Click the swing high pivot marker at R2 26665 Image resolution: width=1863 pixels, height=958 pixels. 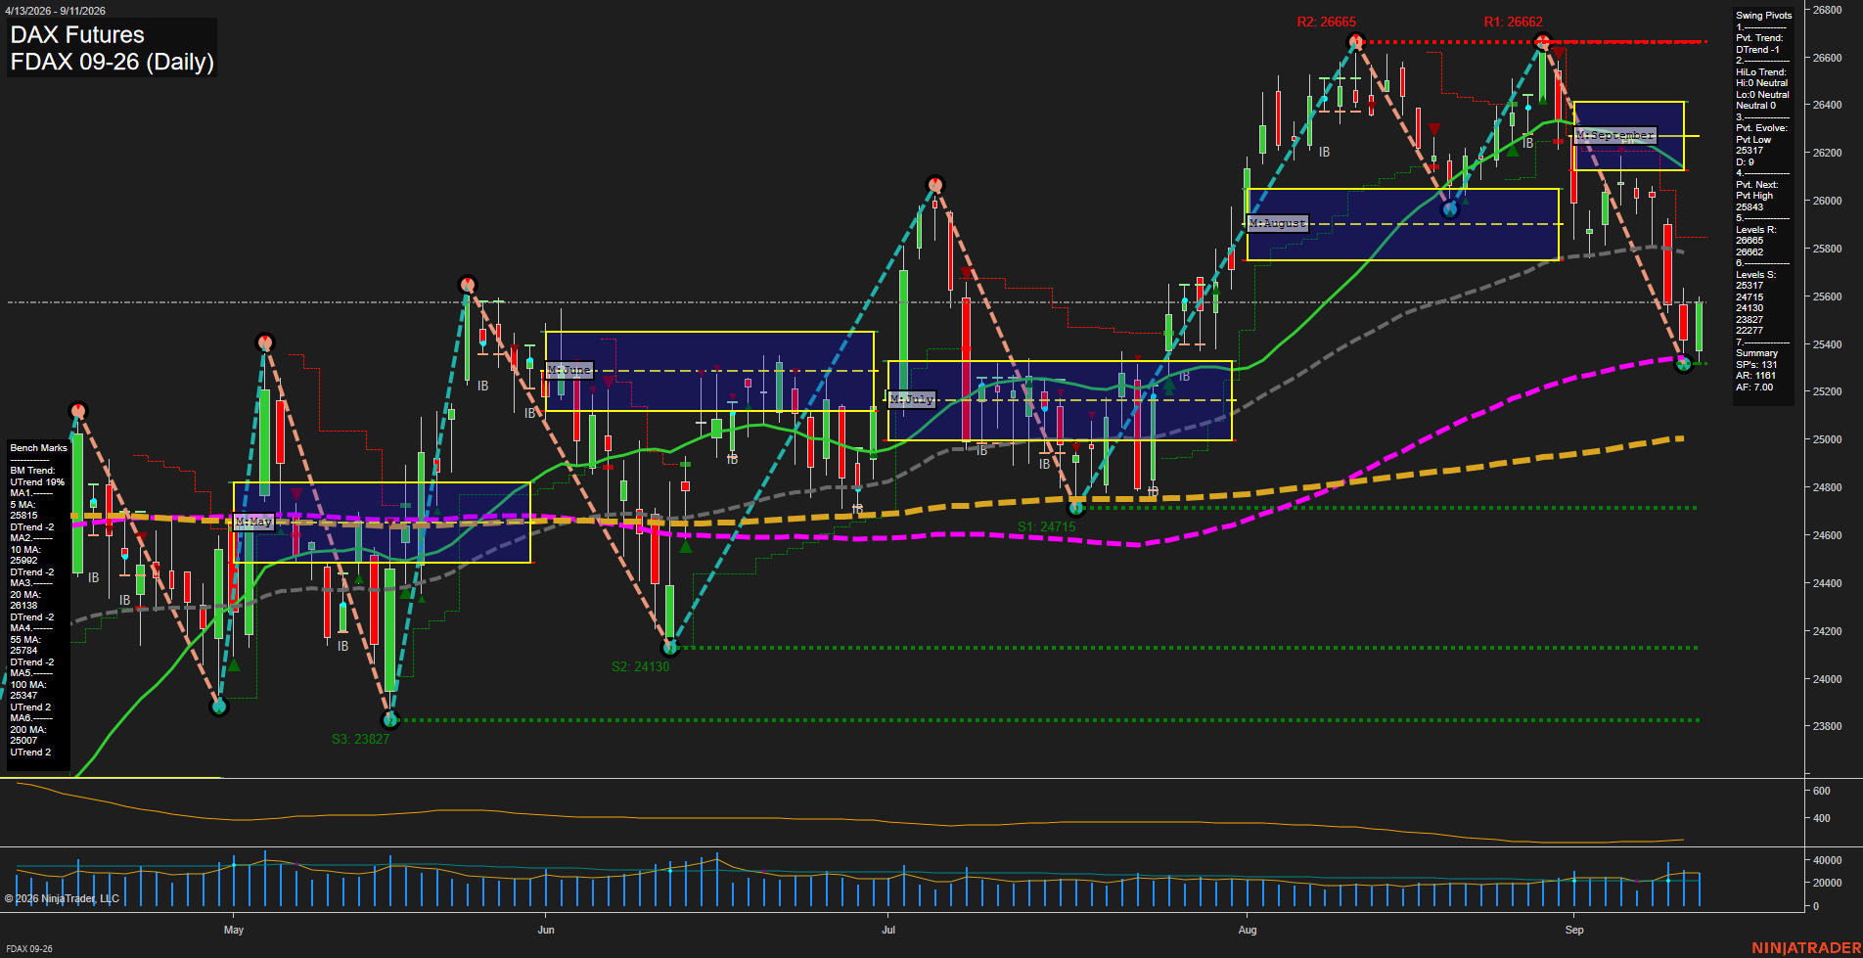pos(1355,41)
